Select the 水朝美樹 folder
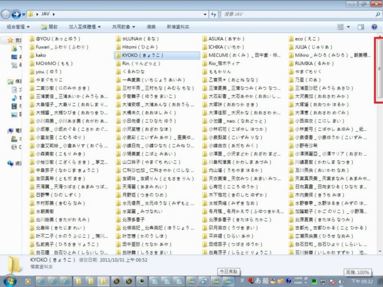 tap(41, 212)
